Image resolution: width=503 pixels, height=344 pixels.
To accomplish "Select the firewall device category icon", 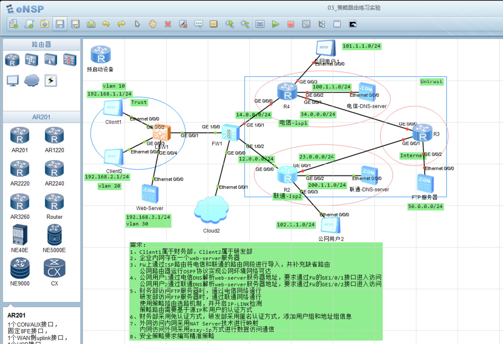I will tap(70, 60).
